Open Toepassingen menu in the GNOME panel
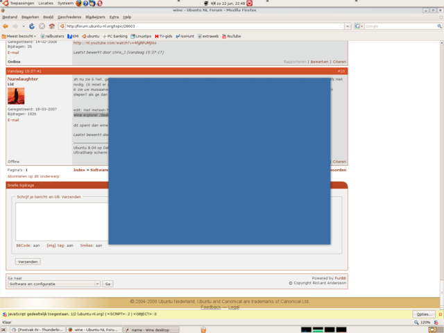The image size is (444, 333). coord(21,3)
